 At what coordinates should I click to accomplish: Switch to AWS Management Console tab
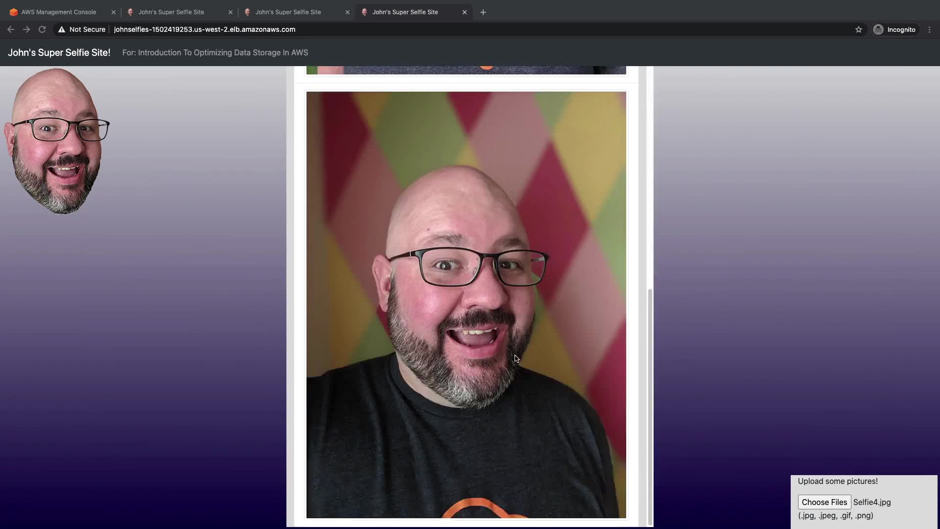coord(59,12)
